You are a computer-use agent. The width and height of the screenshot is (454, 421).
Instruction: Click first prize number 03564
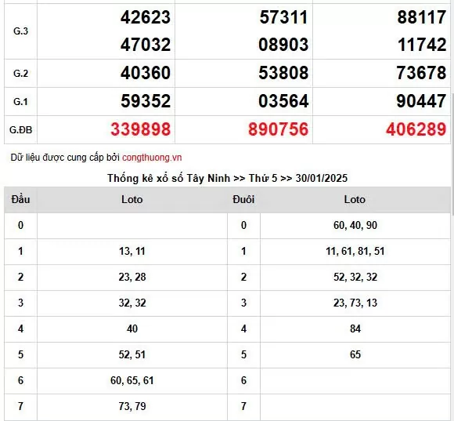pos(283,101)
